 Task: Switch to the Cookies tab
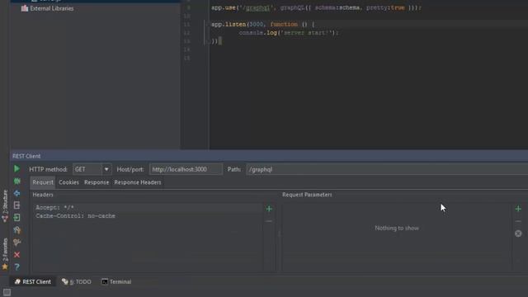pyautogui.click(x=68, y=182)
